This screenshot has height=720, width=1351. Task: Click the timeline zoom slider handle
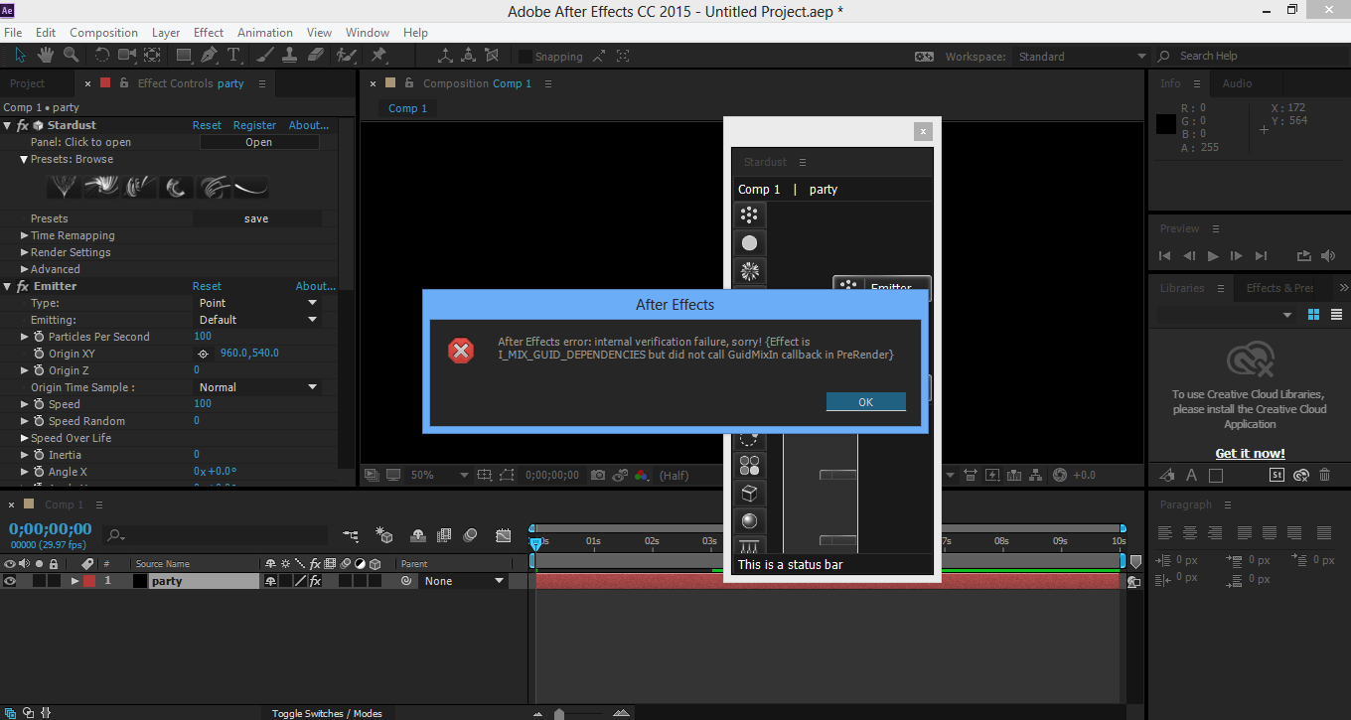point(559,713)
